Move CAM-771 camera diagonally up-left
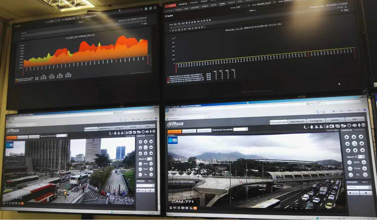Image resolution: width=377 pixels, height=222 pixels. 346,137
